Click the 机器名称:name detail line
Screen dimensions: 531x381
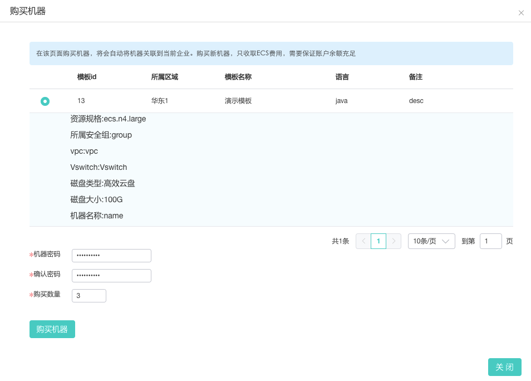click(96, 216)
